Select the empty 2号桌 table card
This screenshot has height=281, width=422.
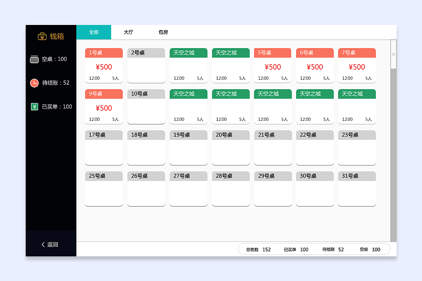[x=146, y=65]
